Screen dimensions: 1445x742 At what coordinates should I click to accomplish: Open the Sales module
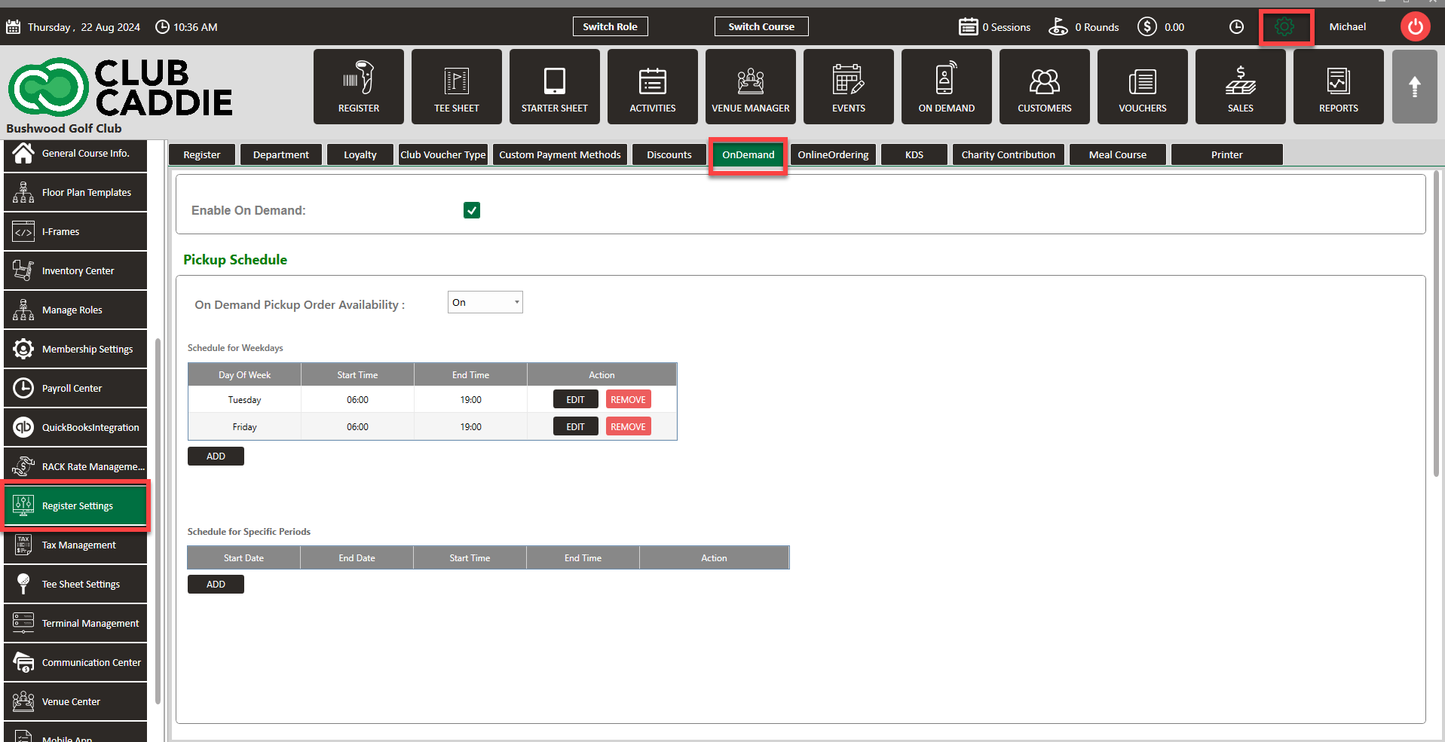(1241, 87)
